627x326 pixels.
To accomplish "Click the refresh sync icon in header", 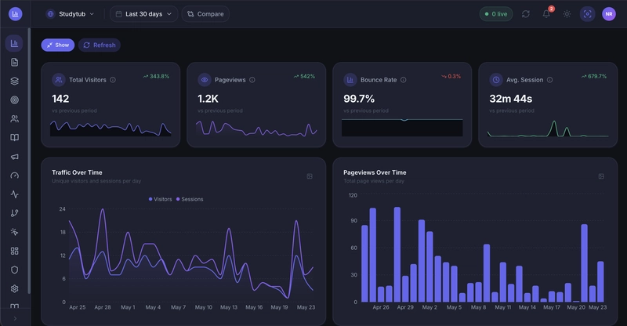I will (525, 14).
